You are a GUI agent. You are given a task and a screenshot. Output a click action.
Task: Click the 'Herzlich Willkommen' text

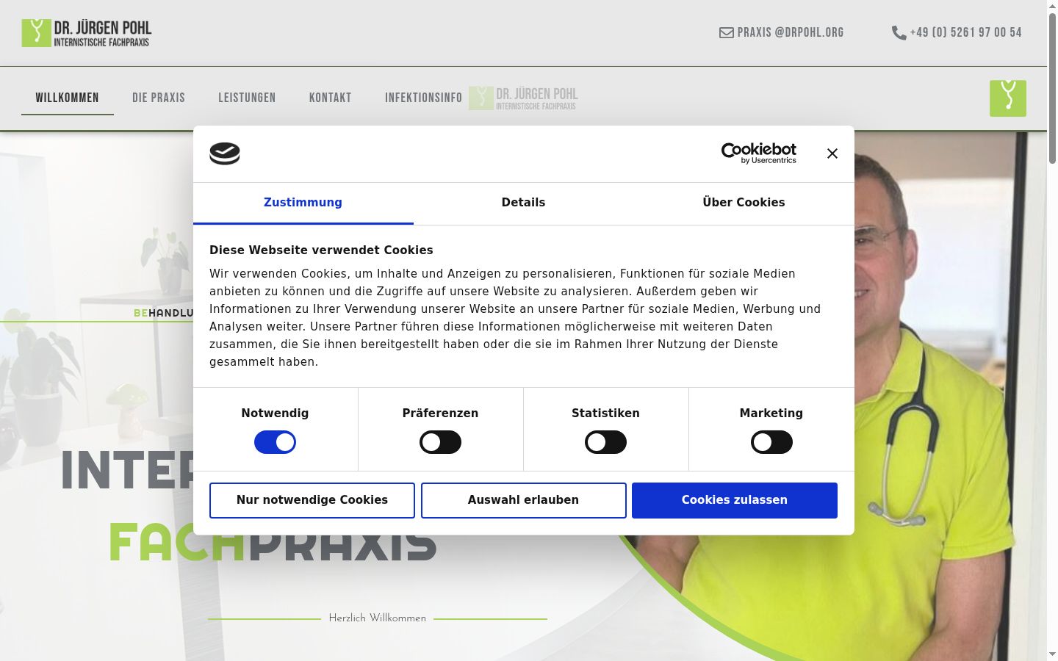click(378, 618)
